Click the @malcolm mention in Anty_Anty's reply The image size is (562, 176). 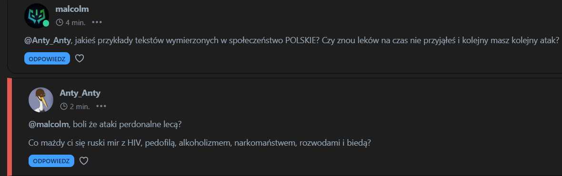coord(49,125)
